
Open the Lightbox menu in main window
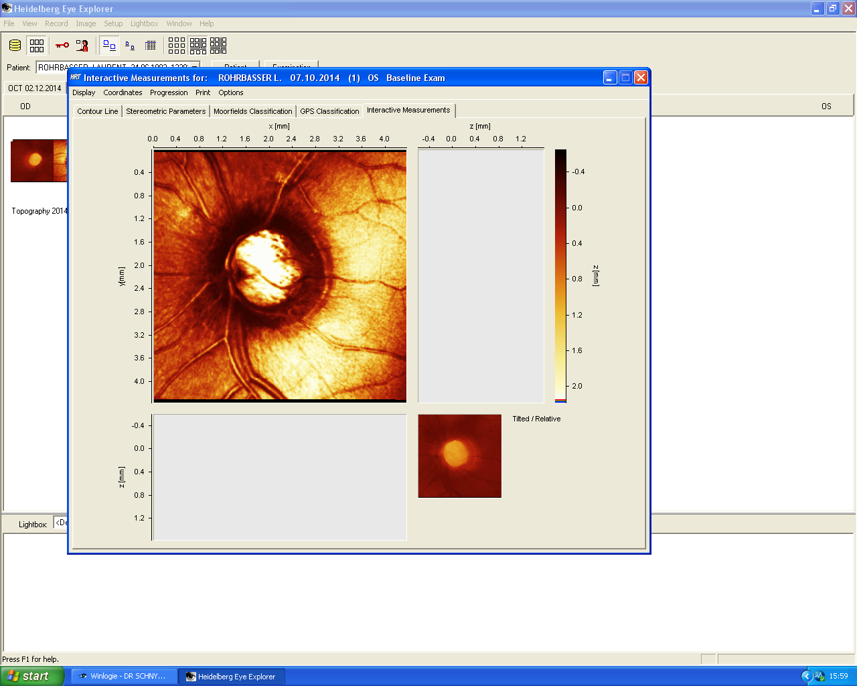tap(145, 23)
